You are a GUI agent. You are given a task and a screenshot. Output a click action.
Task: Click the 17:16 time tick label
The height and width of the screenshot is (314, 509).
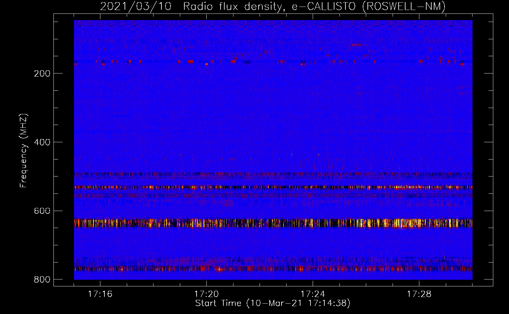(x=100, y=294)
